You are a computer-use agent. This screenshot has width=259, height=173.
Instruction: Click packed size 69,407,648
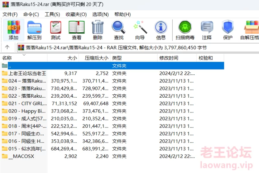click(x=96, y=103)
